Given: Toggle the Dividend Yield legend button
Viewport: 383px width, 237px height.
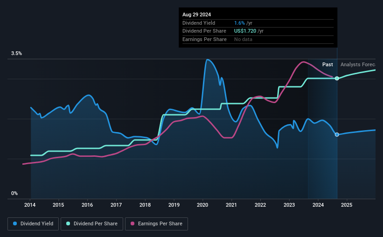Looking at the screenshot, I should pos(33,224).
